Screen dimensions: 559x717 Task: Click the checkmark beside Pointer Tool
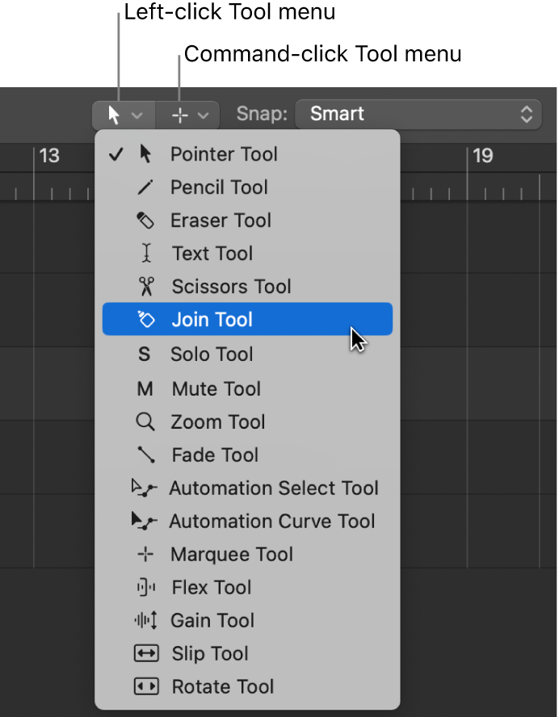click(116, 153)
